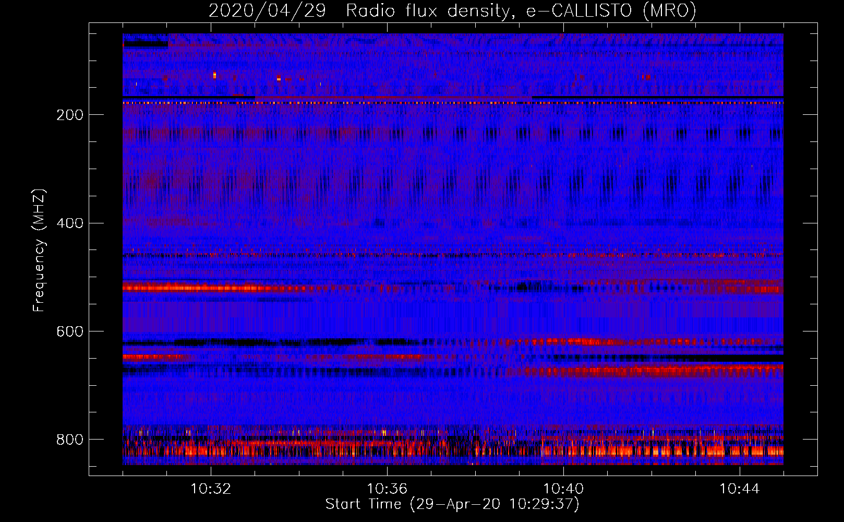Select the Frequency (MHZ) axis label
Screen dimensions: 844x522
pyautogui.click(x=39, y=251)
